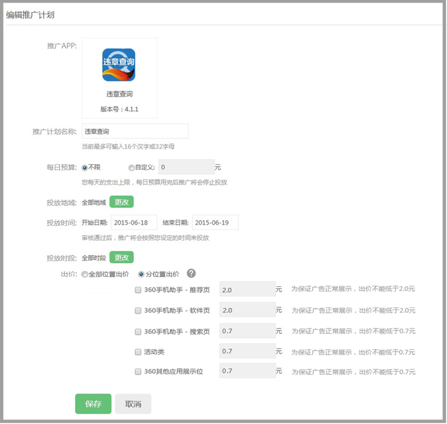Choose the 分位置出价 bidding option
The image size is (447, 424).
pos(141,274)
